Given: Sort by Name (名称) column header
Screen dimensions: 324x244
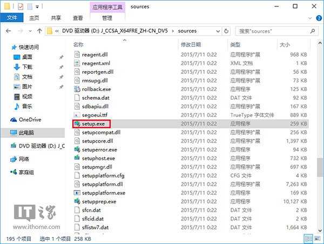Looking at the screenshot, I should (78, 45).
